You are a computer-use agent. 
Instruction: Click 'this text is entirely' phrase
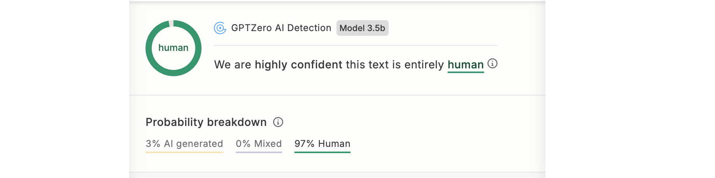pos(395,65)
